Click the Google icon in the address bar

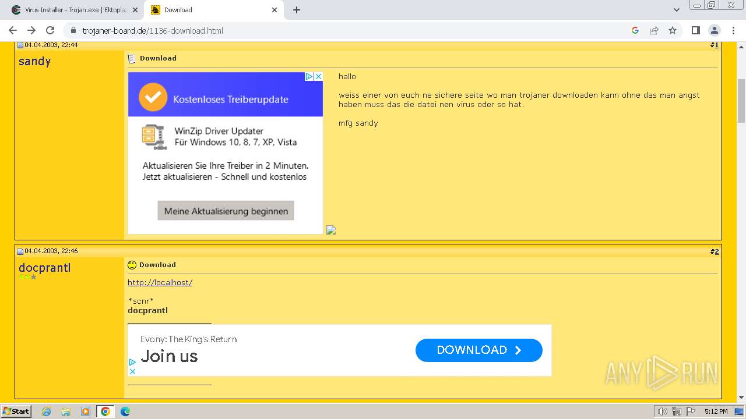click(635, 30)
